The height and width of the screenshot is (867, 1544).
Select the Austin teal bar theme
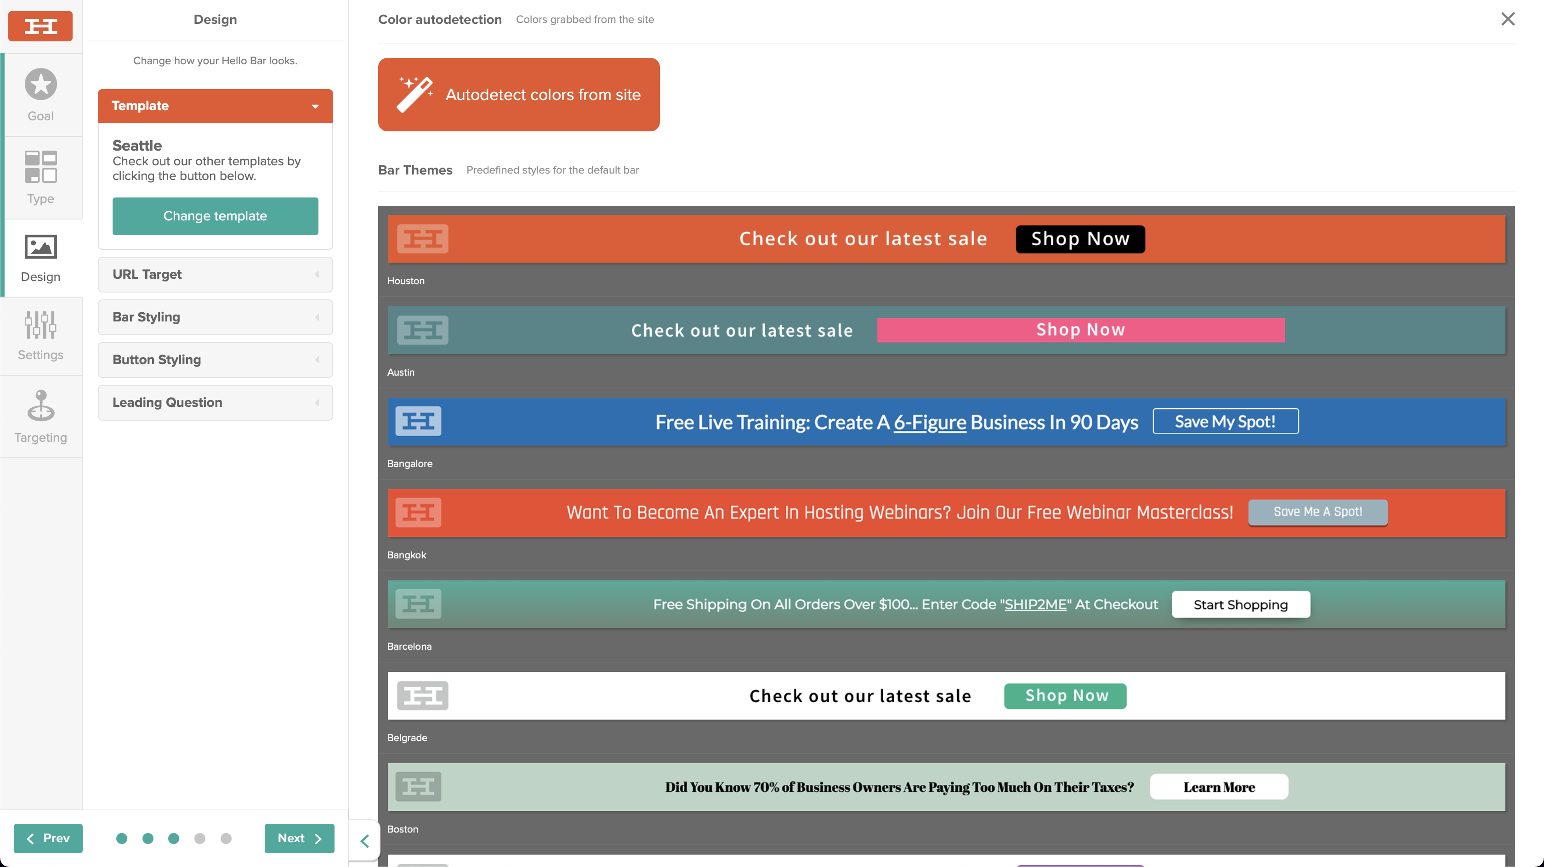(x=947, y=330)
